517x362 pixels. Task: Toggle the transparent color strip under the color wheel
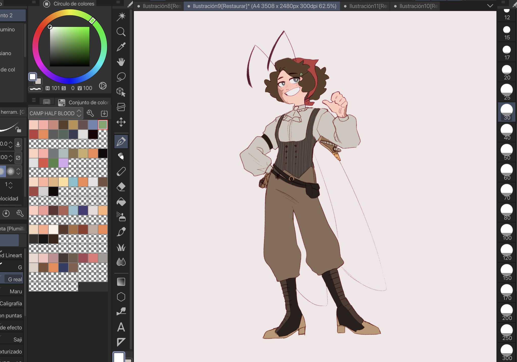pyautogui.click(x=35, y=89)
